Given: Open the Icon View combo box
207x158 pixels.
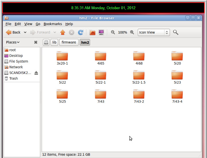Looking at the screenshot, I should pyautogui.click(x=154, y=33).
